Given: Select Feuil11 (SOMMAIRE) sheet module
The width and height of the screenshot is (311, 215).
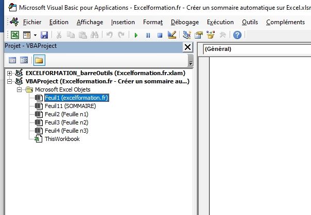Looking at the screenshot, I should coord(70,106).
